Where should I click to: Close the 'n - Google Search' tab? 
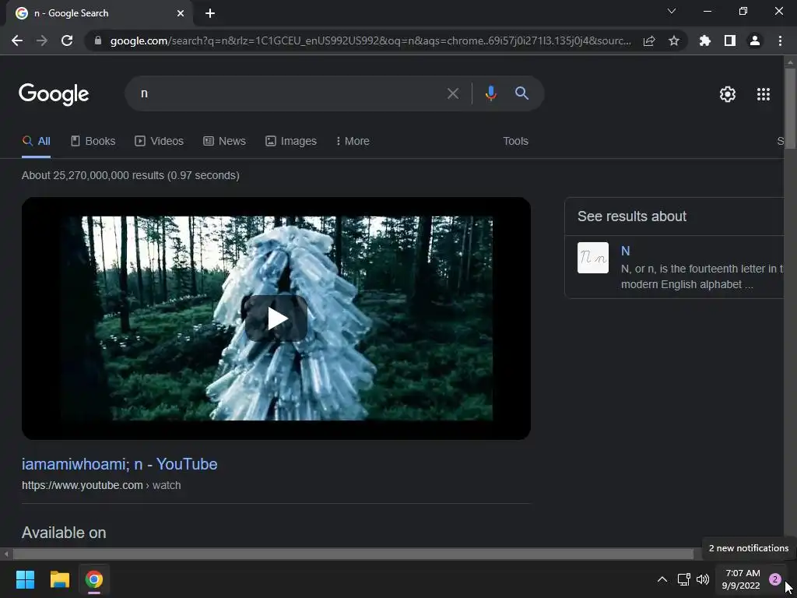[181, 13]
